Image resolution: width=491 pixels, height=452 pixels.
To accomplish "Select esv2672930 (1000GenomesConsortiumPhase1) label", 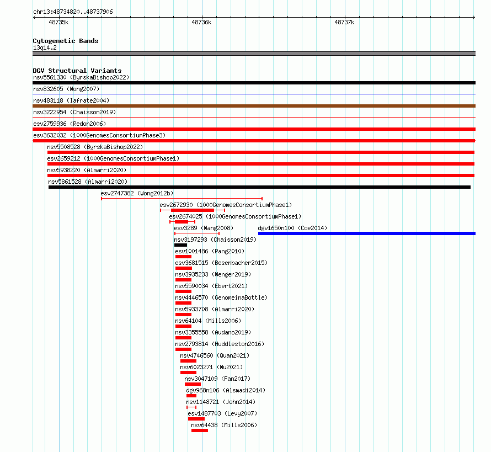I will pyautogui.click(x=226, y=205).
